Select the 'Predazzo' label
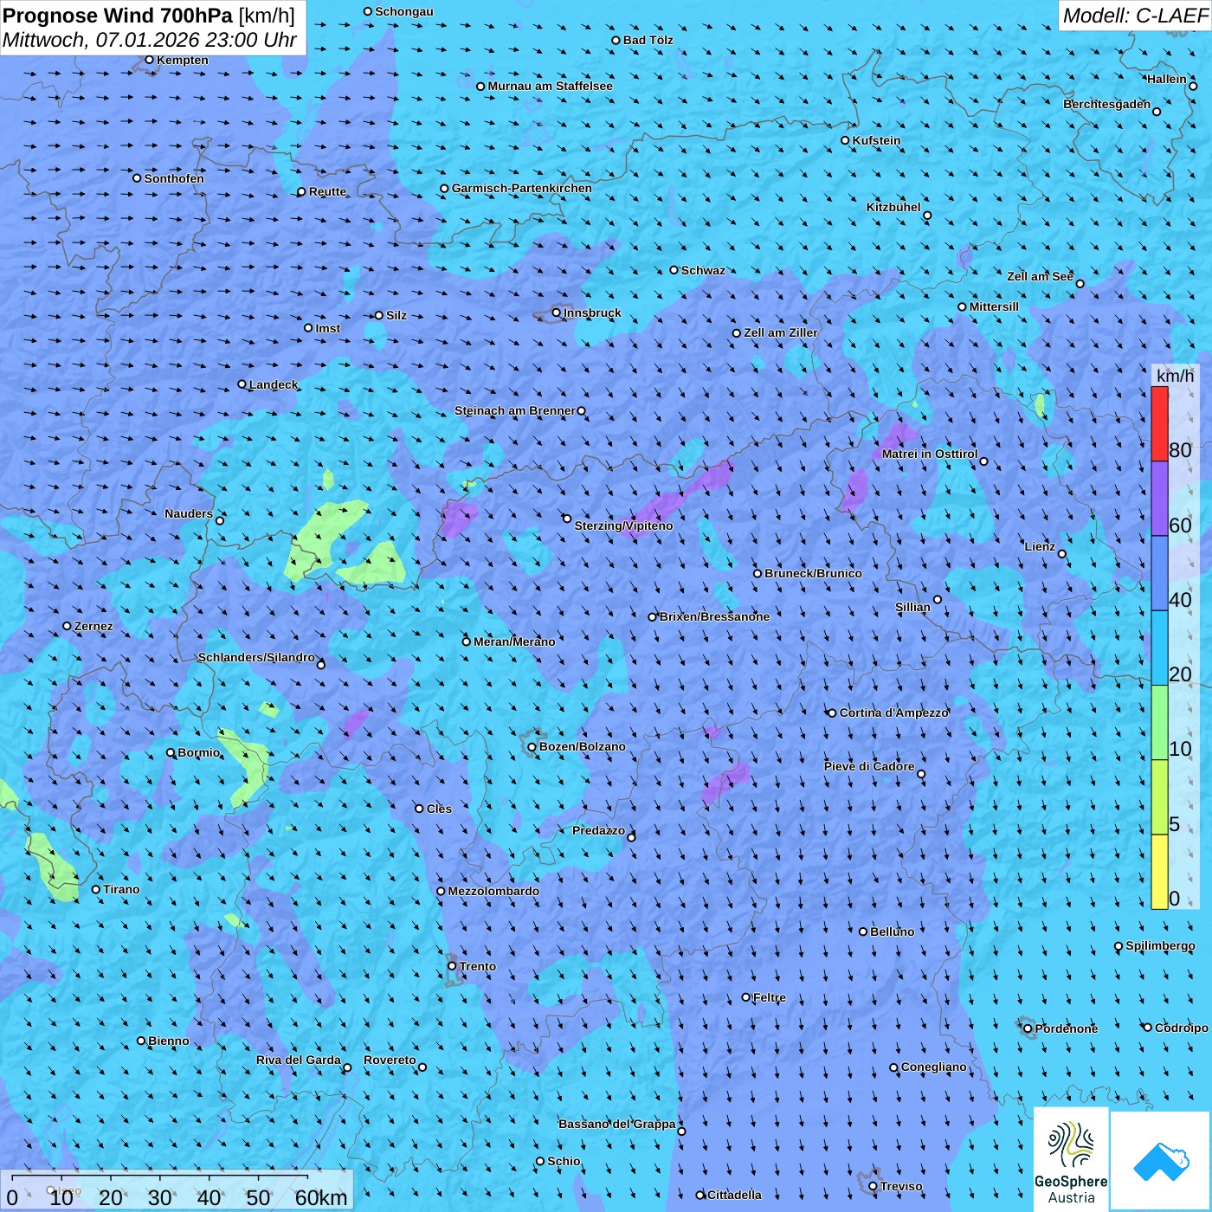1212x1212 pixels. pos(598,830)
